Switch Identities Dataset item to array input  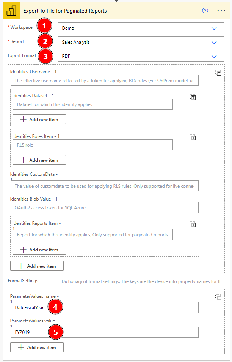click(x=193, y=97)
